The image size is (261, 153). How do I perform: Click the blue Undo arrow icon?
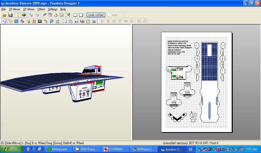click(x=51, y=21)
